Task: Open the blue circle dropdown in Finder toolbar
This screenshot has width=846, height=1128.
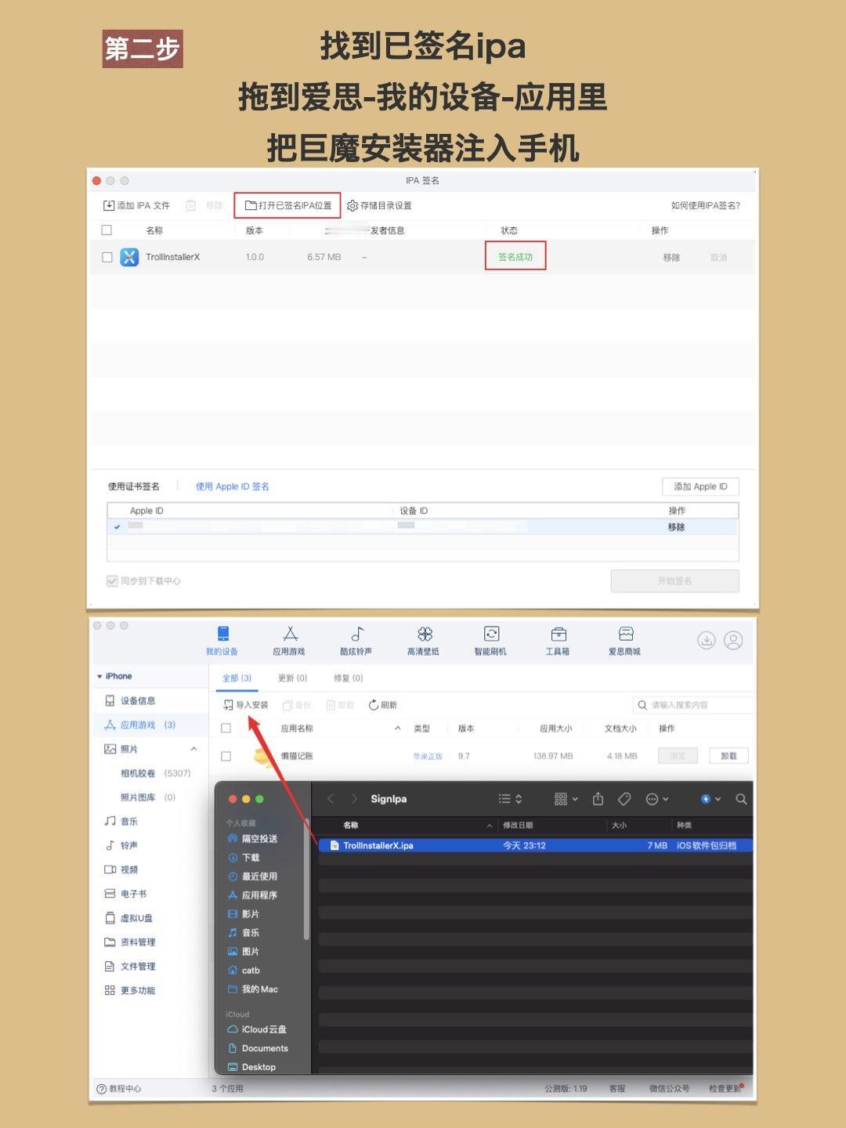Action: coord(710,799)
